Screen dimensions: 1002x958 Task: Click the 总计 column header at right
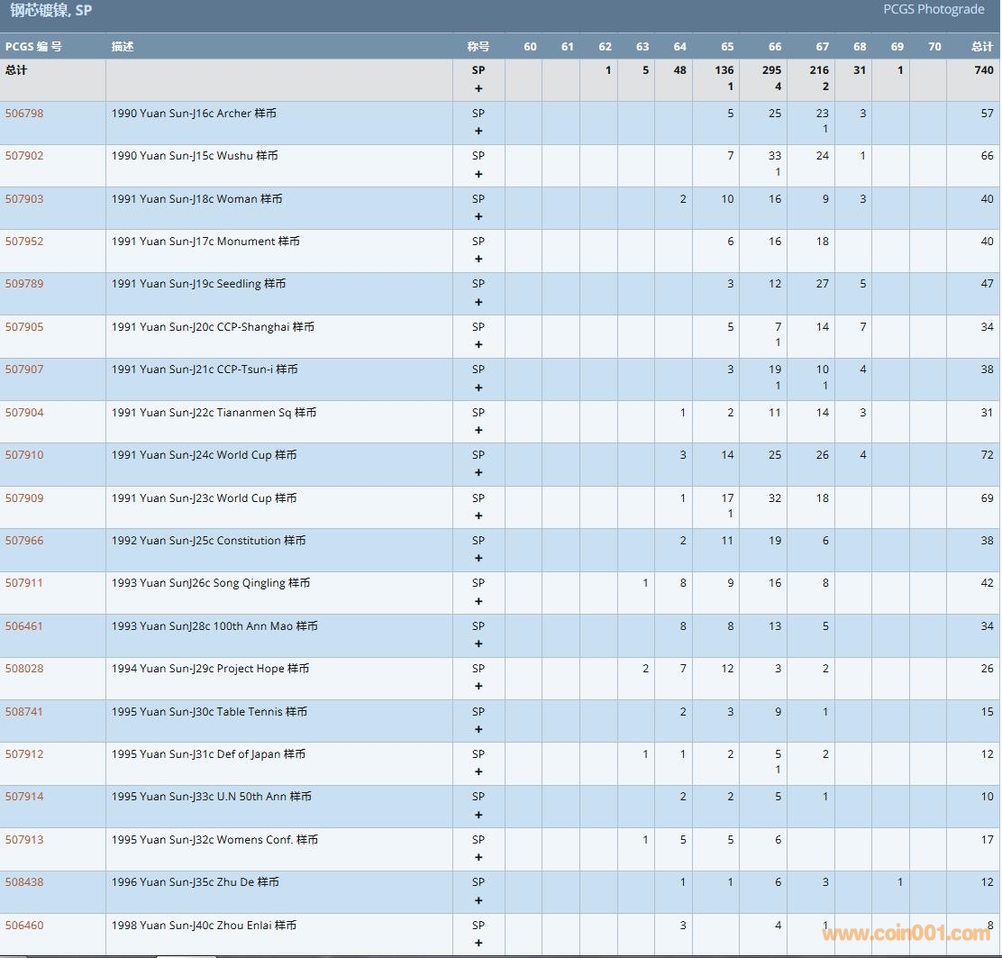(x=982, y=47)
